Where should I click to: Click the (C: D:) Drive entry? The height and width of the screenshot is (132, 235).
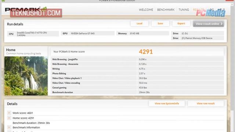pyautogui.click(x=198, y=33)
